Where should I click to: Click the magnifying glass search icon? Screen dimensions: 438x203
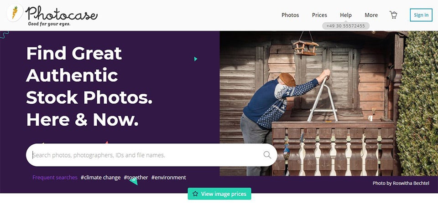267,155
